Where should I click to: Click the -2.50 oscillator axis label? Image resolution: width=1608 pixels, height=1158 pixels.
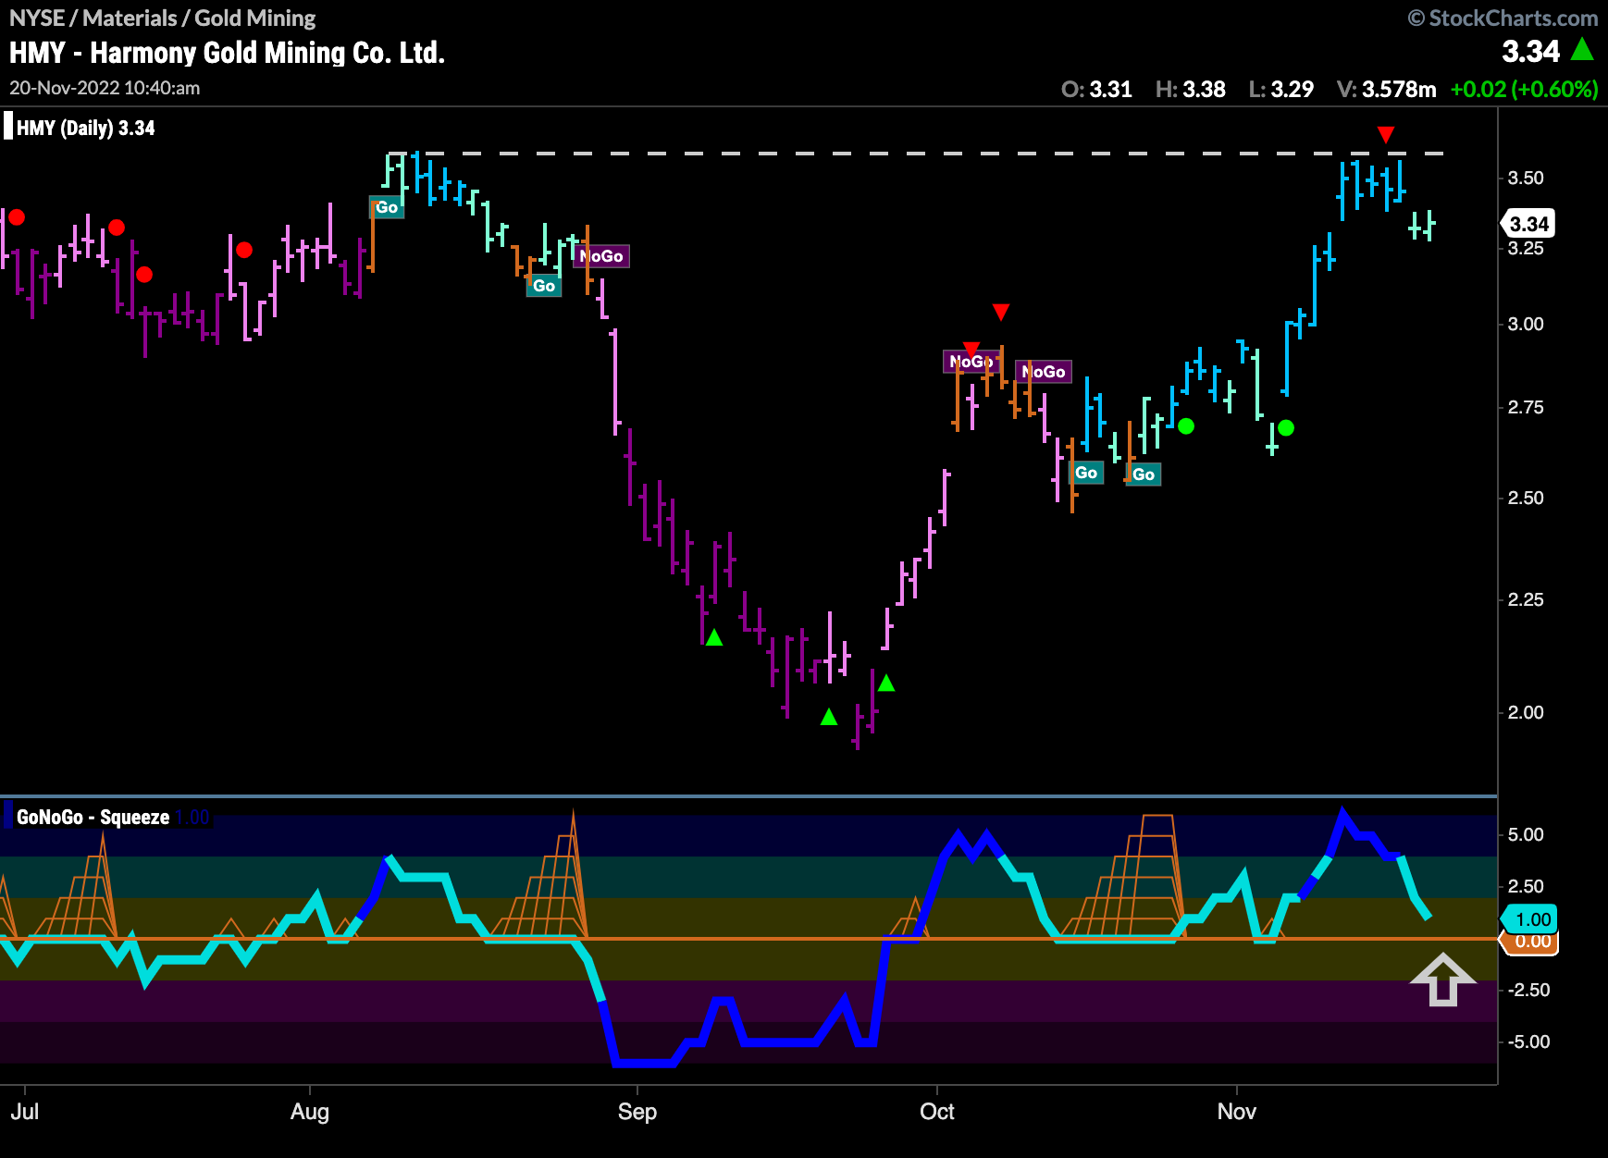tap(1528, 990)
